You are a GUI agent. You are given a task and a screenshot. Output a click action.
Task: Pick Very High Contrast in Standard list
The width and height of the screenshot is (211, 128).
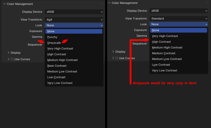point(179,36)
